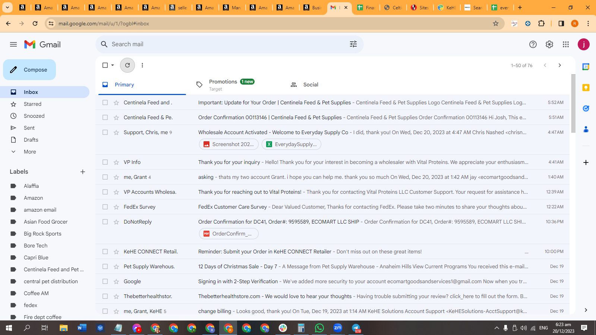Open the Drafts folder
Screen dimensions: 596x335
(x=45, y=140)
